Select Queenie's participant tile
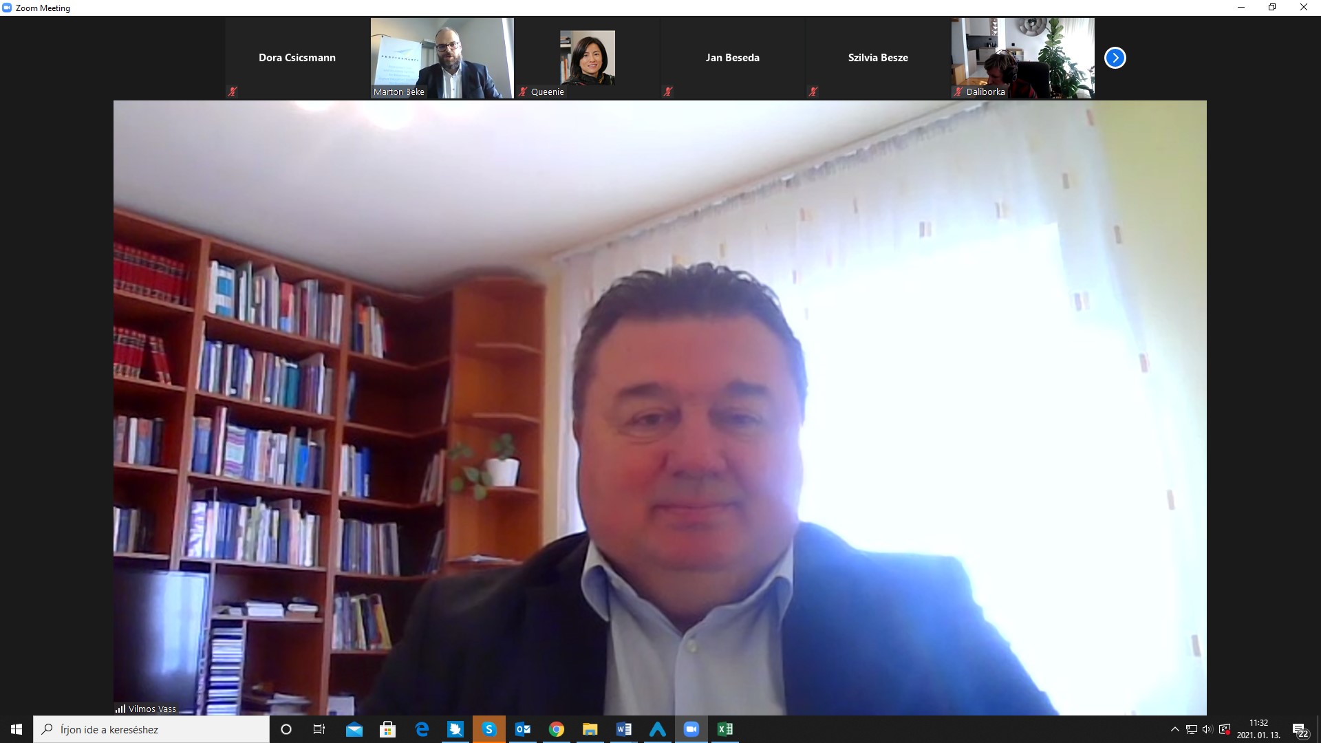 pos(587,58)
